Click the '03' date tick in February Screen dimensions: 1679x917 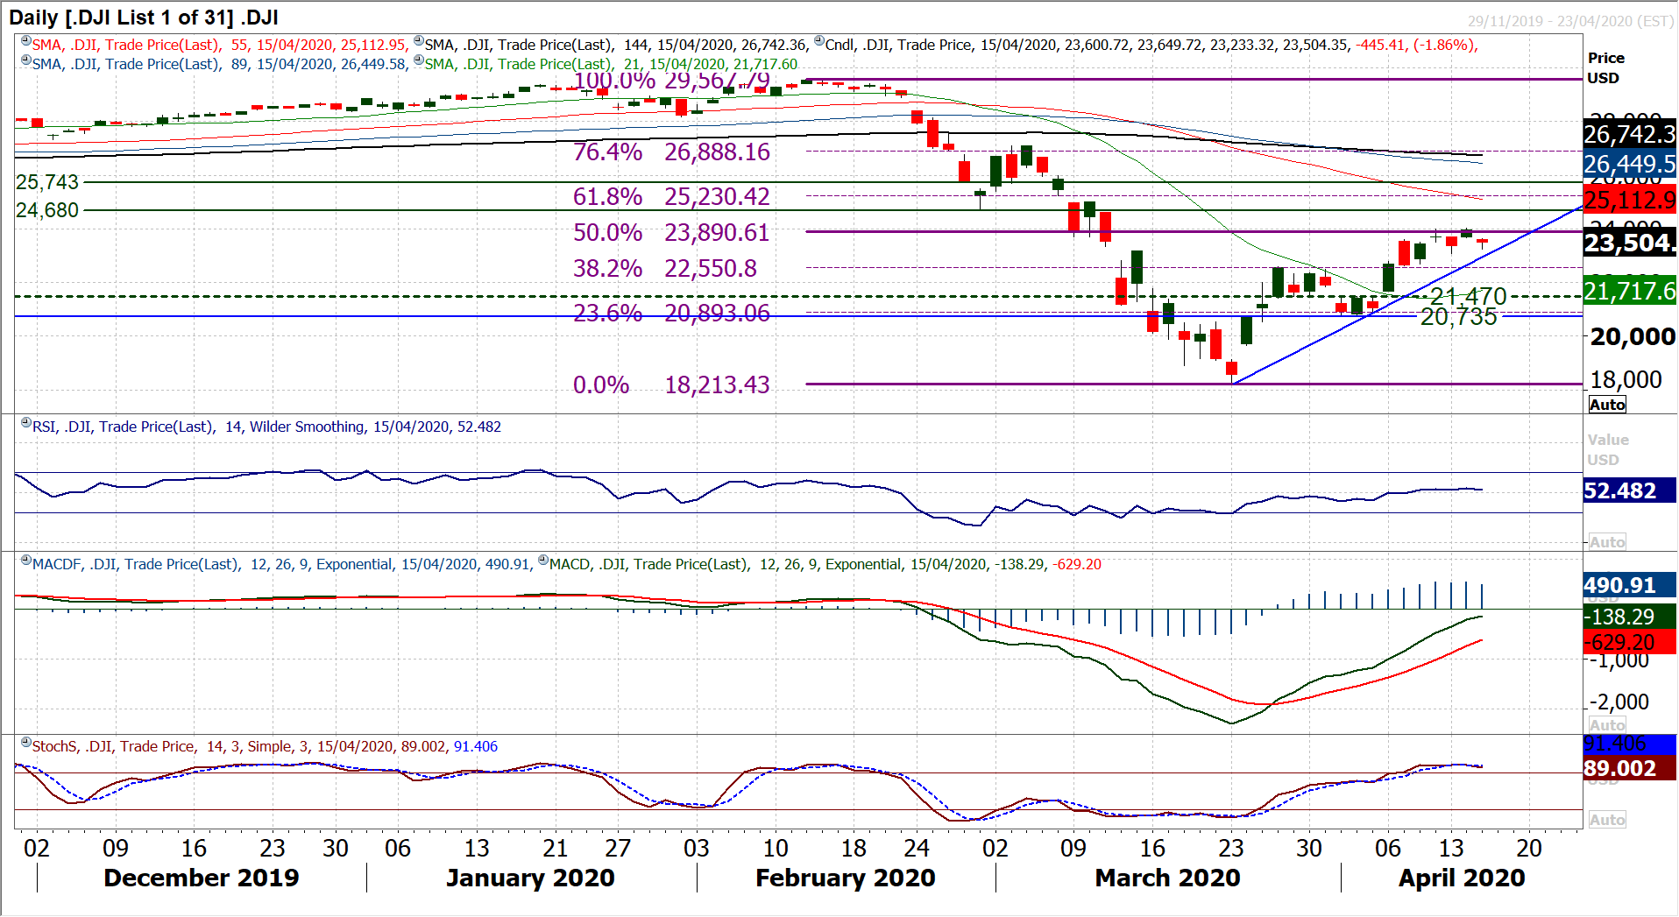click(x=697, y=848)
